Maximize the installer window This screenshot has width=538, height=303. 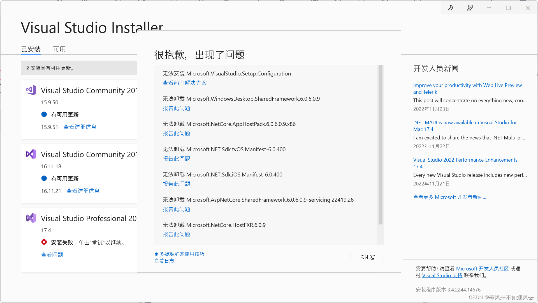pyautogui.click(x=509, y=8)
